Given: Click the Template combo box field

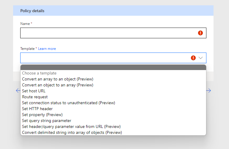Looking at the screenshot, I should click(x=113, y=58).
